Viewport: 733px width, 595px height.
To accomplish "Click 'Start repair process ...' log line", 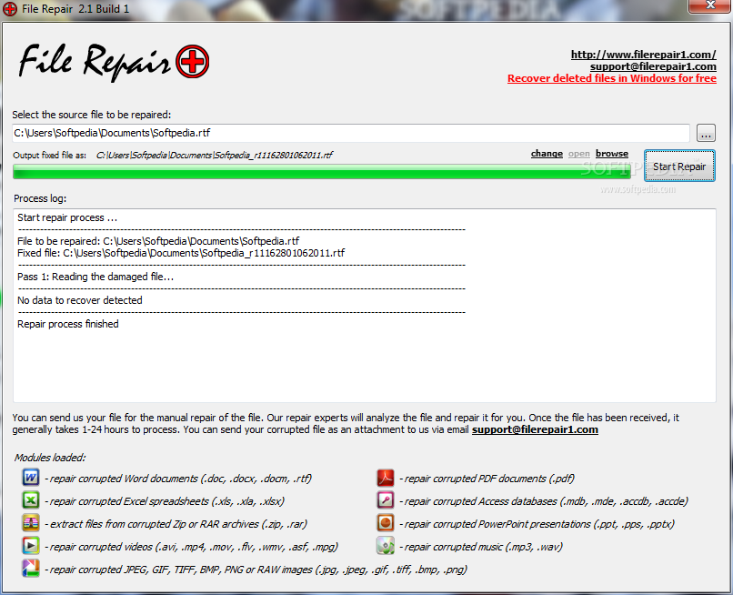I will point(67,217).
